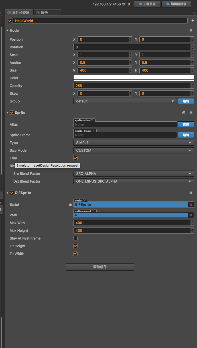Open the GIFSprite component gear menu
Viewport: 197px width, 348px height.
[x=191, y=193]
